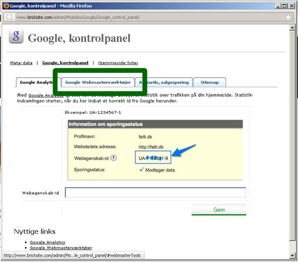
Task: Click the Firefox icon in the title bar
Action: click(5, 5)
